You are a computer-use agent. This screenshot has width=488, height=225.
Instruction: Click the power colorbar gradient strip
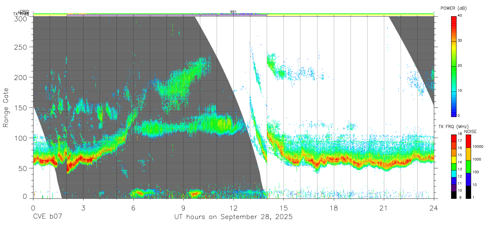click(454, 66)
